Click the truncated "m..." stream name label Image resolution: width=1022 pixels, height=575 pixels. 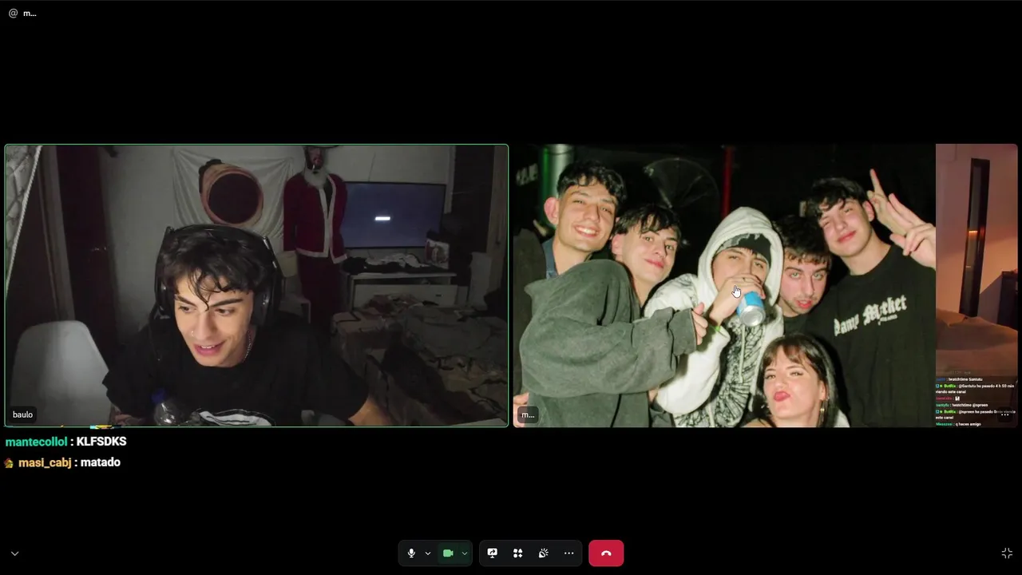pos(528,414)
